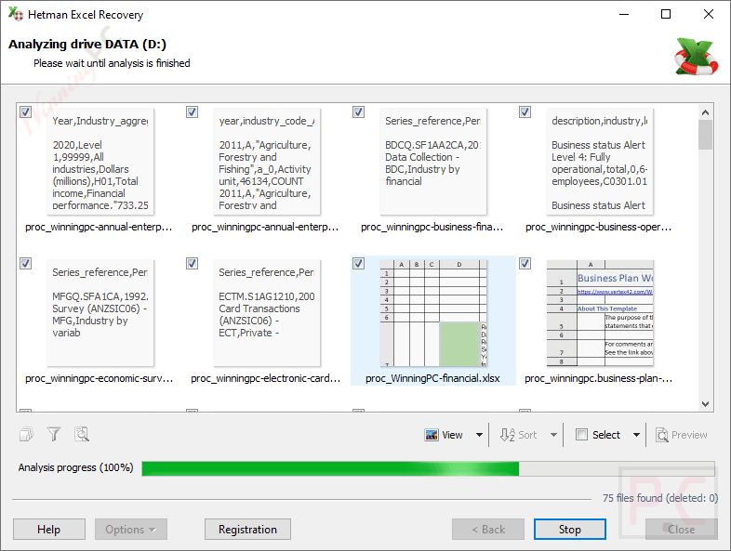
Task: Click the recover files icon in bottom toolbar
Action: pos(27,435)
